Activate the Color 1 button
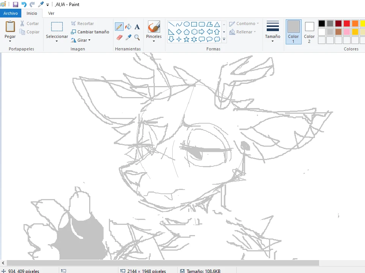This screenshot has height=273, width=365. (293, 31)
